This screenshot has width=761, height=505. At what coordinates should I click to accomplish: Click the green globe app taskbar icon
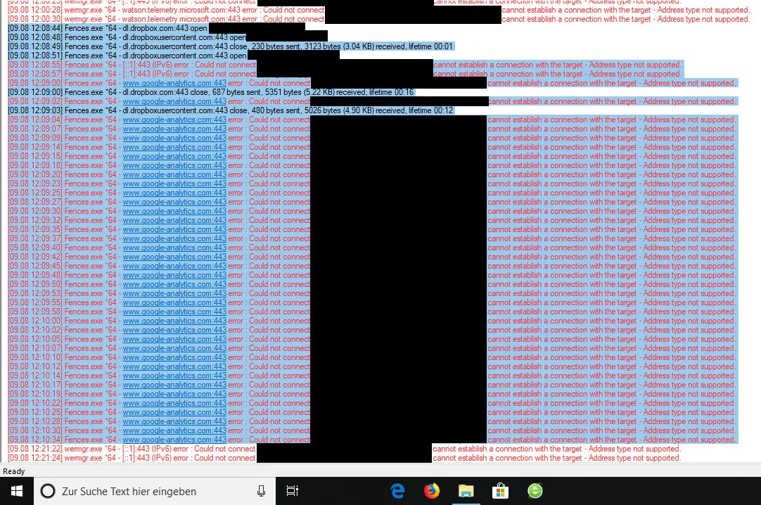click(x=535, y=491)
